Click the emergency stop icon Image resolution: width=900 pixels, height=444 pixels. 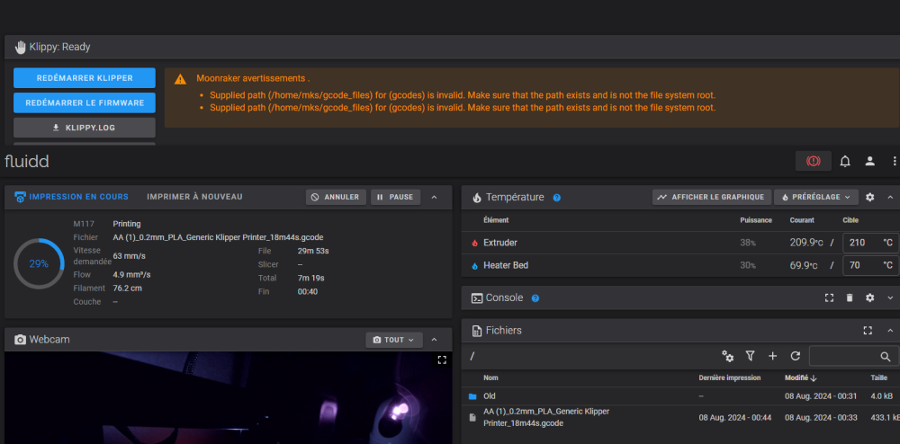813,162
